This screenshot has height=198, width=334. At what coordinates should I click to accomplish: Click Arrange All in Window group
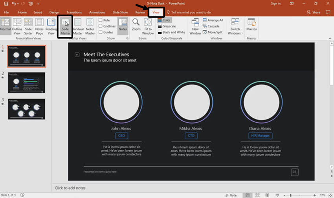213,20
